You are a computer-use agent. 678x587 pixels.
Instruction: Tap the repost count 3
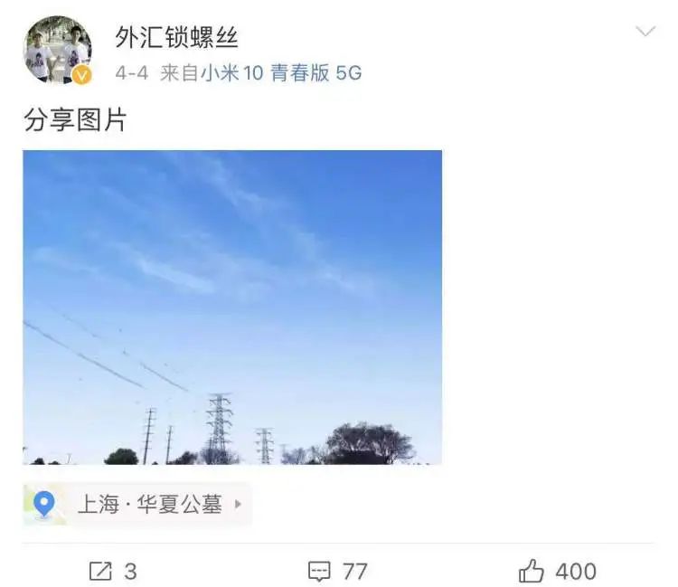click(x=130, y=572)
